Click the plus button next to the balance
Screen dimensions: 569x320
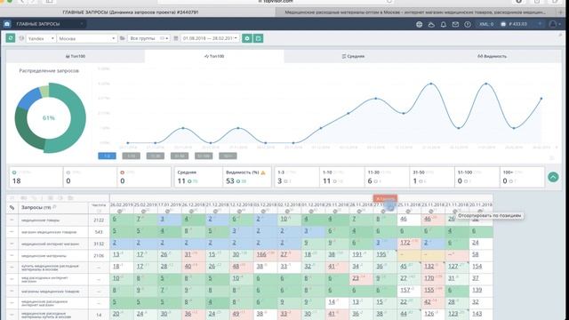(x=540, y=24)
